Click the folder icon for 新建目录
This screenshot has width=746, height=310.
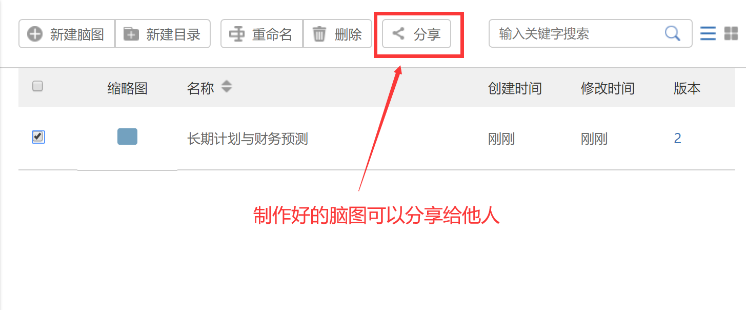[x=131, y=34]
